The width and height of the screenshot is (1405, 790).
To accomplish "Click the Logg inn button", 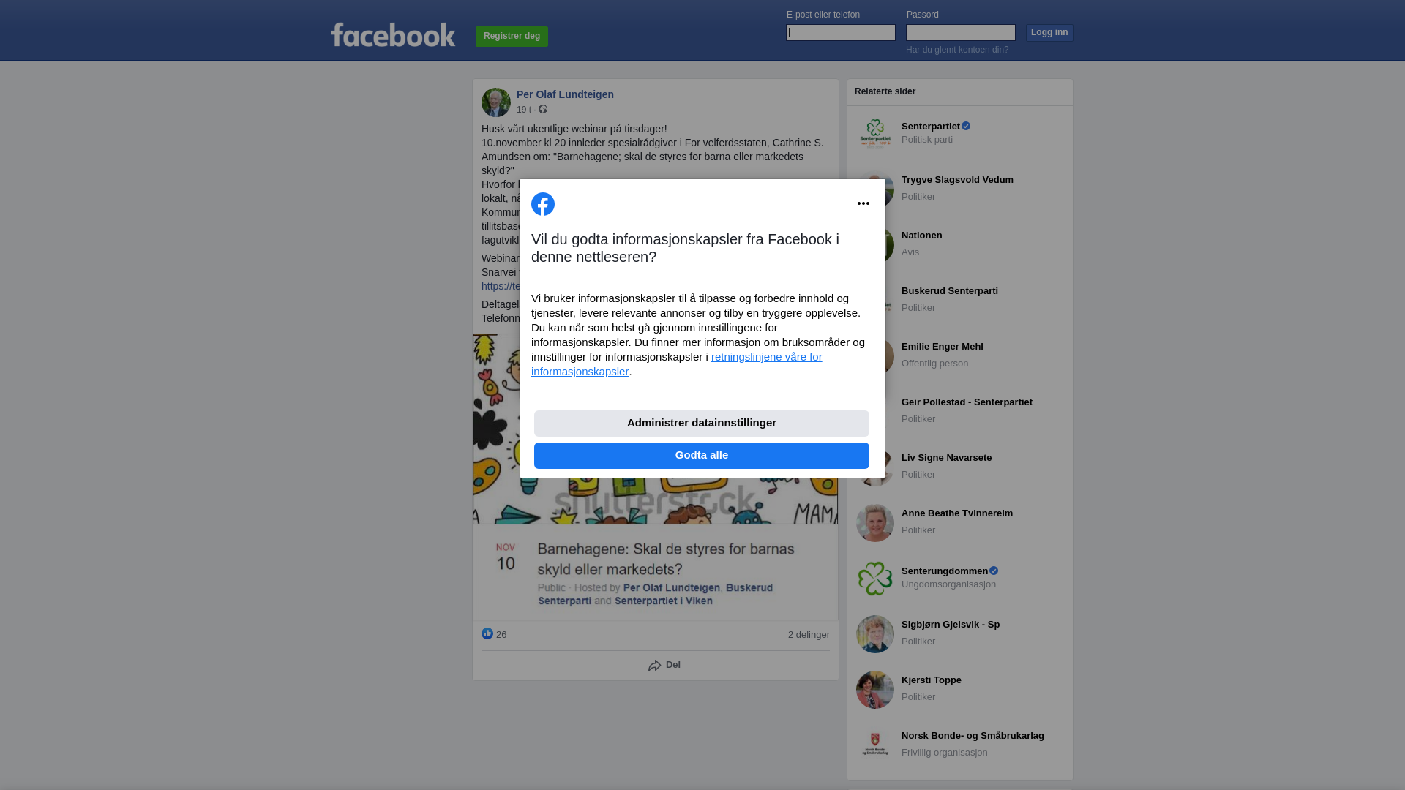I will pyautogui.click(x=1049, y=33).
